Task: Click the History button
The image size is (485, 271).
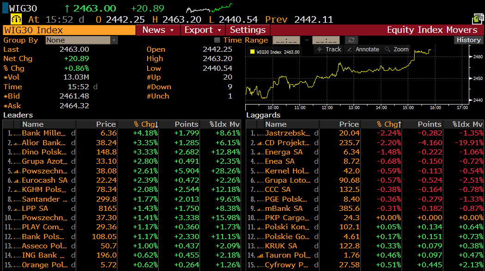Action: pos(468,40)
